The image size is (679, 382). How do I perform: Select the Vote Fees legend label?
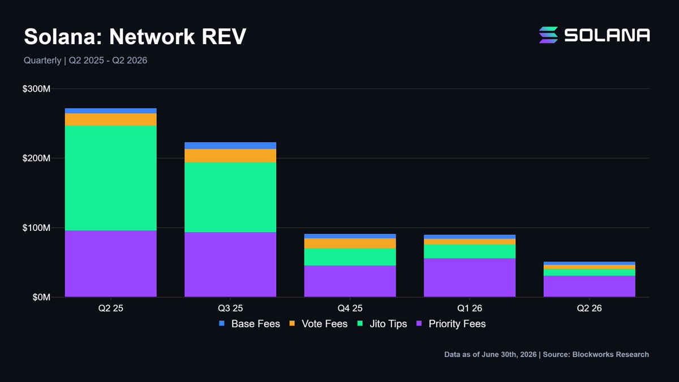(325, 324)
